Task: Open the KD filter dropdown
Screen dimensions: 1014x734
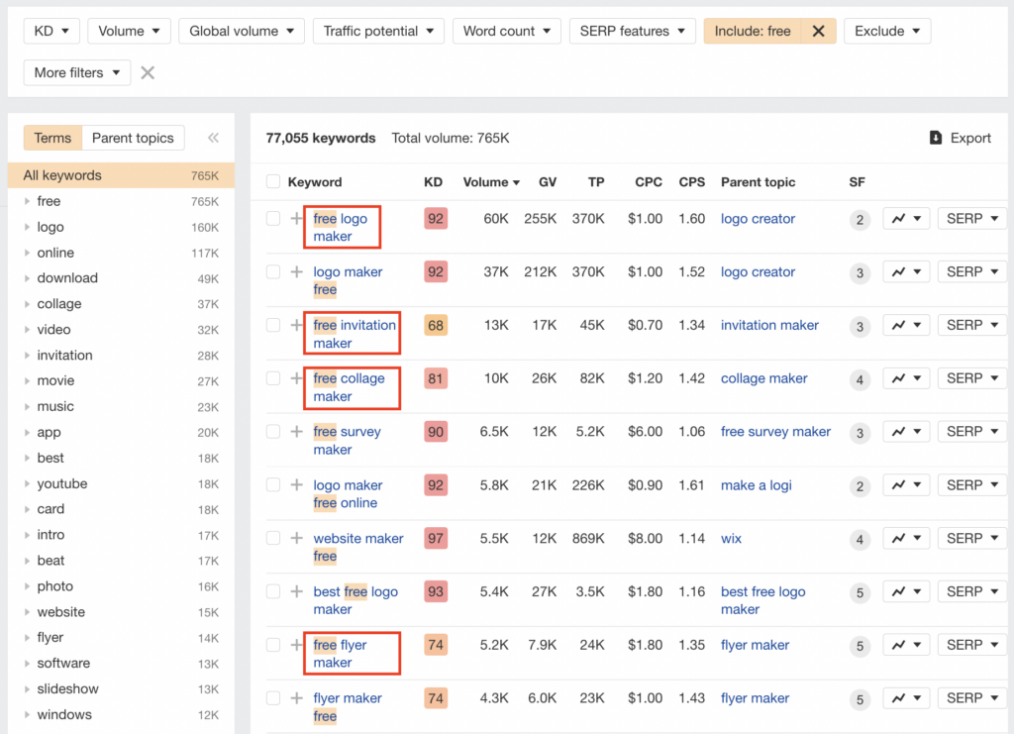Action: click(x=51, y=31)
